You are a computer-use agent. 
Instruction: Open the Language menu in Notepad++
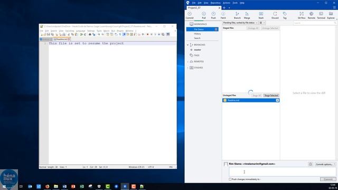click(x=81, y=31)
